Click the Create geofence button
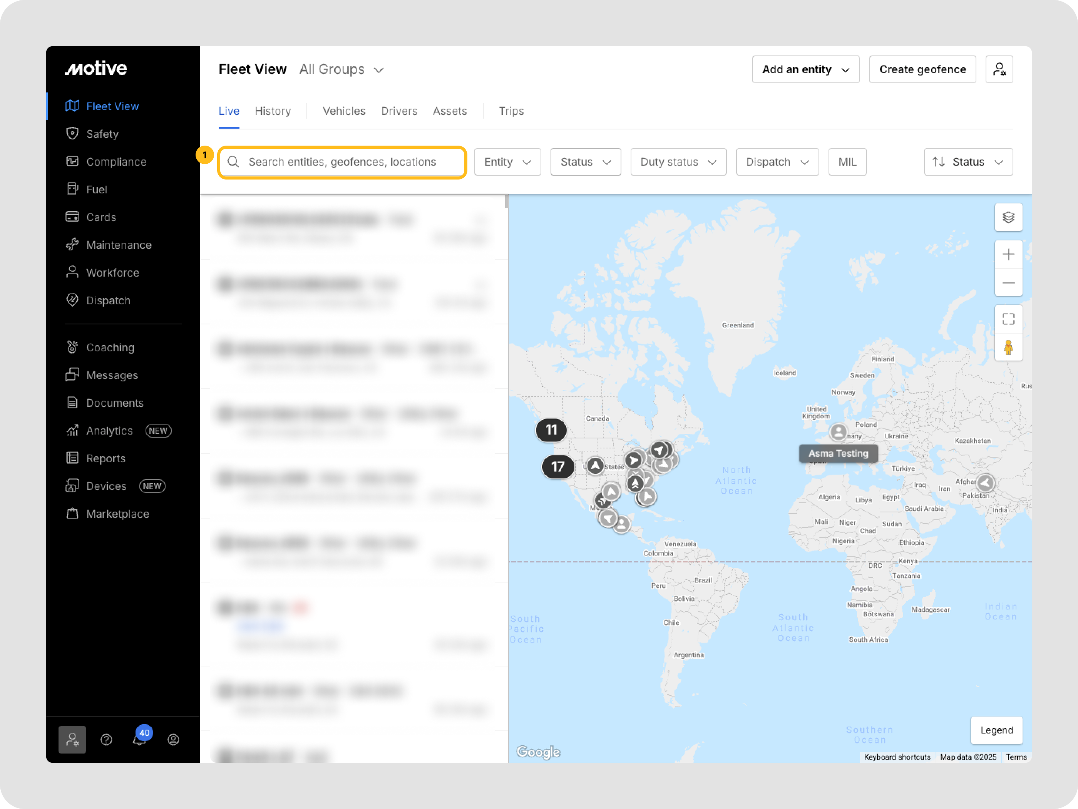Viewport: 1078px width, 809px height. [x=922, y=69]
